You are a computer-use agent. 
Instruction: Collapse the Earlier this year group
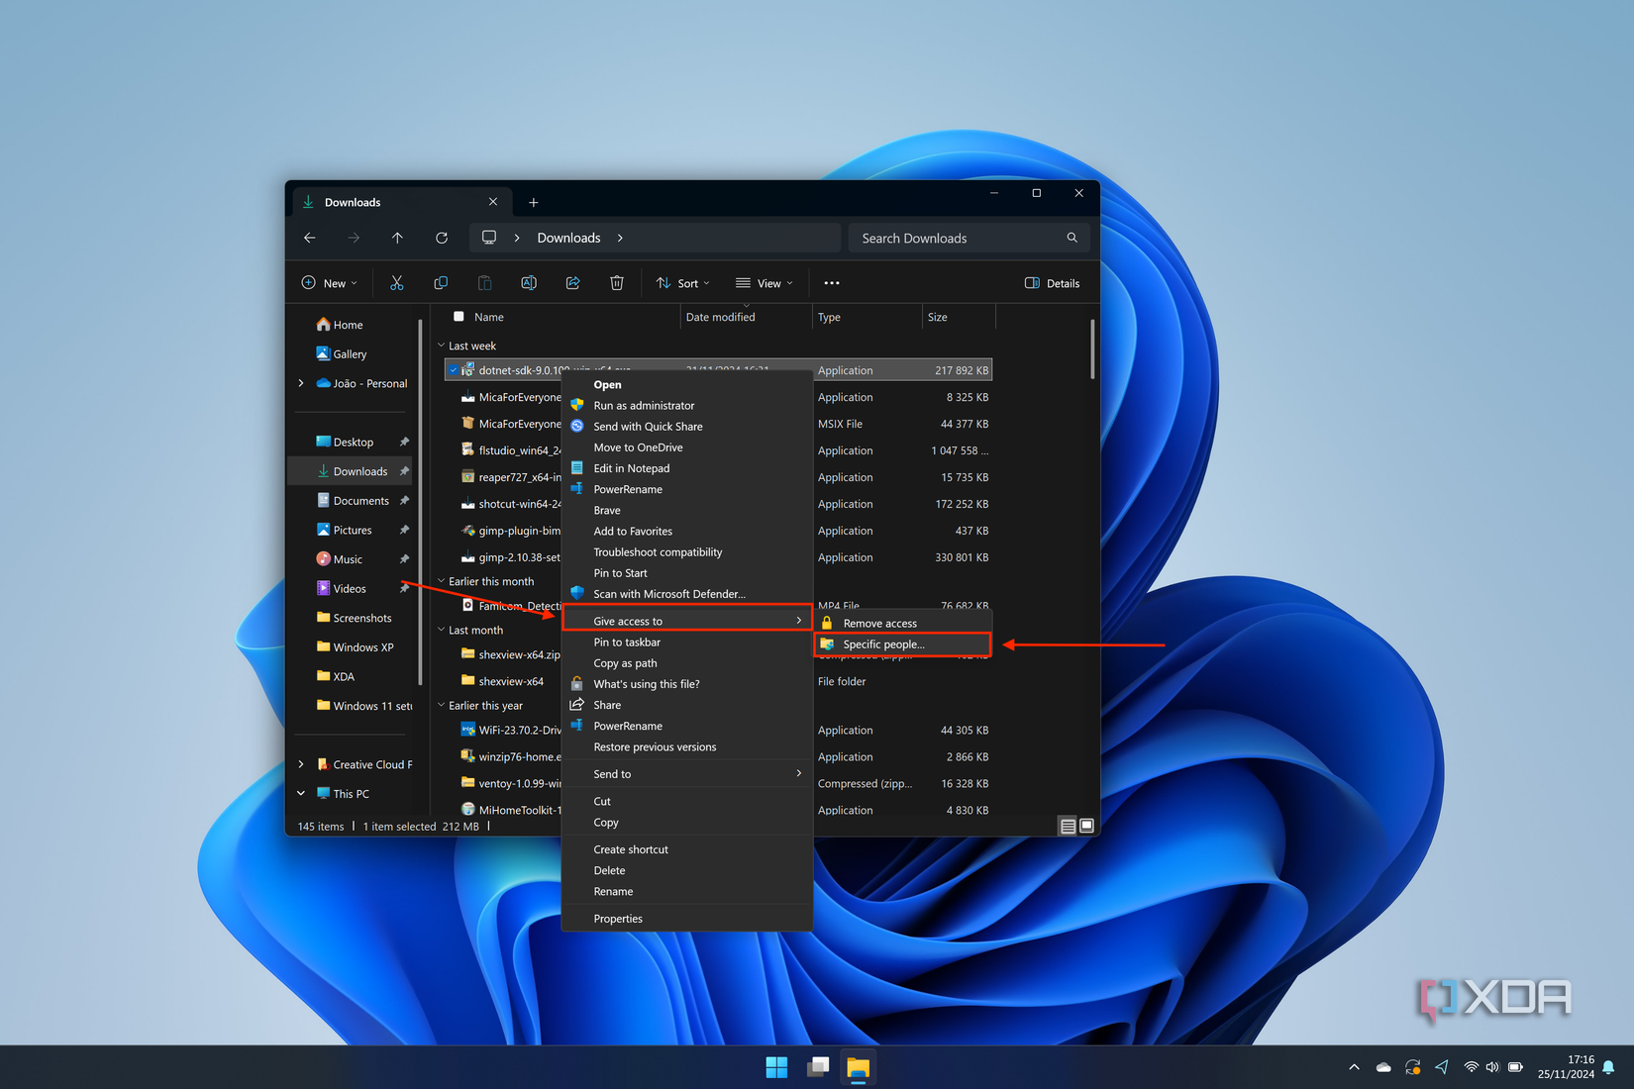pos(442,706)
